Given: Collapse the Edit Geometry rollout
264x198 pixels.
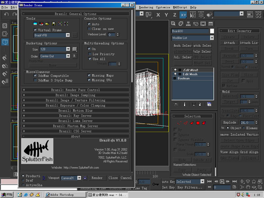Looking at the screenshot, I should pos(240,31).
